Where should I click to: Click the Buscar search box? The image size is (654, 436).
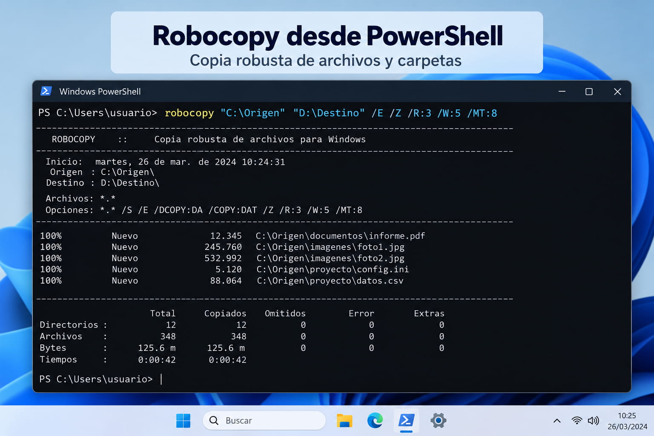coord(264,421)
